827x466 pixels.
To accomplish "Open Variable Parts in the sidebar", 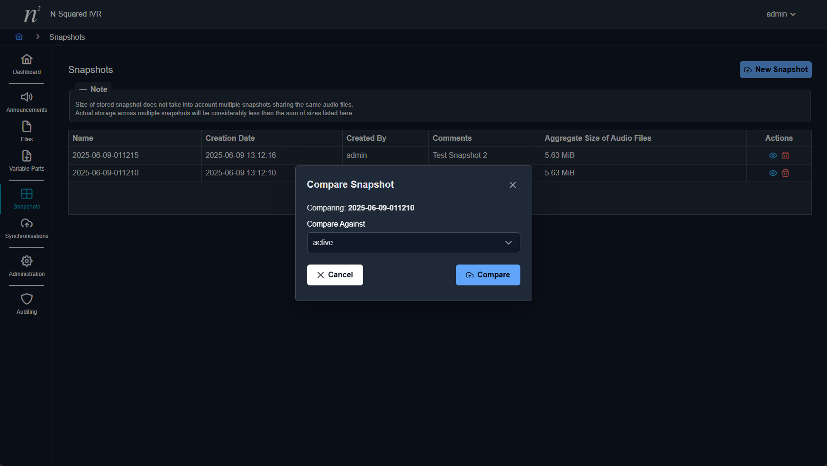I will pyautogui.click(x=27, y=161).
